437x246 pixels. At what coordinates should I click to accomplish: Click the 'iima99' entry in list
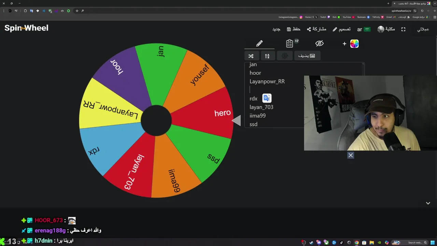tap(257, 115)
